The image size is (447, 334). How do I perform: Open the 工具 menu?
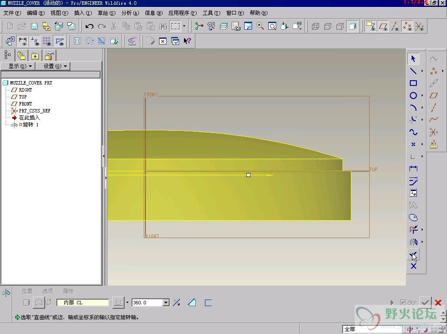click(211, 13)
